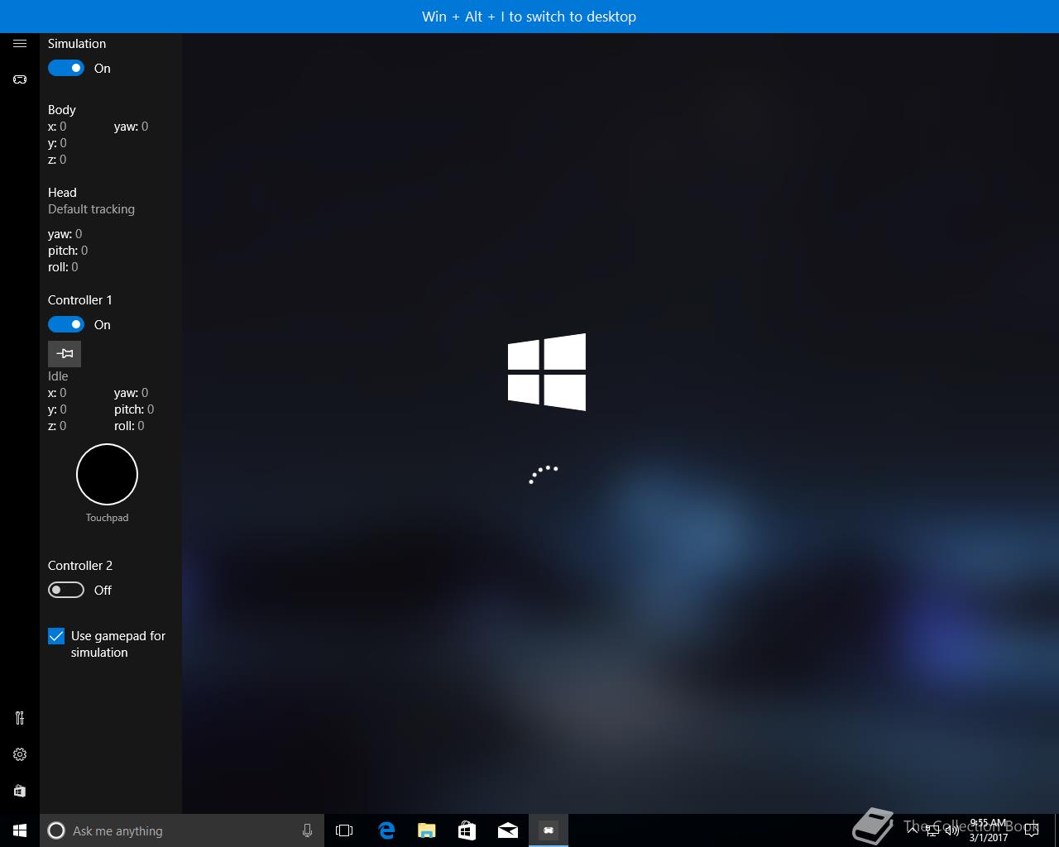Open the clock showing 9:55 AM
1059x847 pixels.
coord(989,830)
